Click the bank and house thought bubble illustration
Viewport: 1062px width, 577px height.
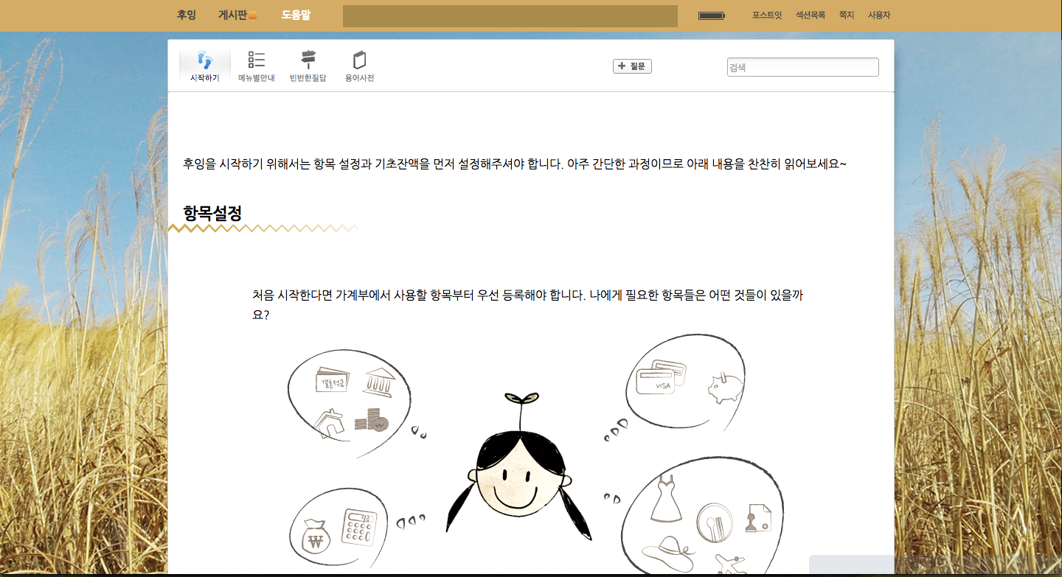pos(349,403)
